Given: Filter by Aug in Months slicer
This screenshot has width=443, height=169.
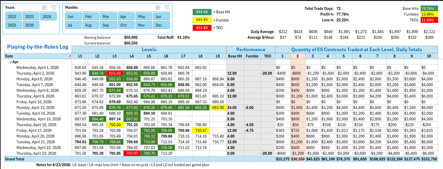Looking at the screenshot, I should coord(91,25).
